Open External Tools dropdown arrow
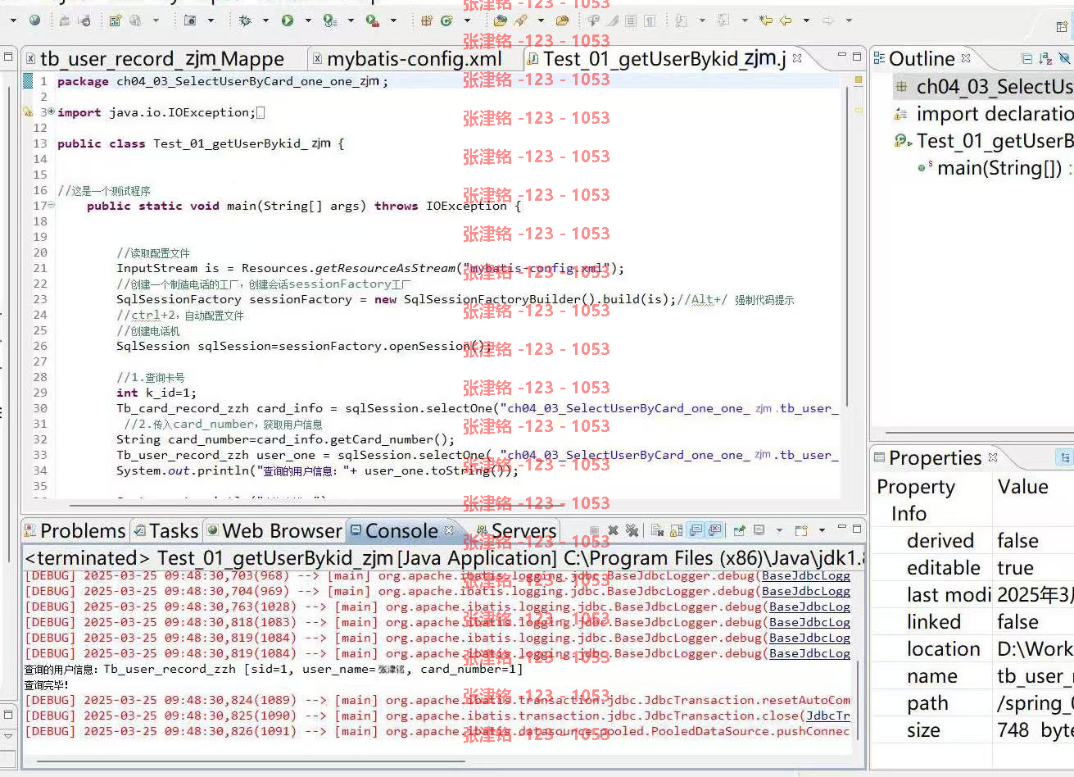Image resolution: width=1074 pixels, height=777 pixels. pyautogui.click(x=393, y=20)
